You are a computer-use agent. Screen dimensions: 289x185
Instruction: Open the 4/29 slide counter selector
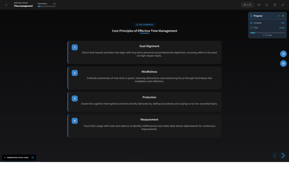click(x=247, y=5)
